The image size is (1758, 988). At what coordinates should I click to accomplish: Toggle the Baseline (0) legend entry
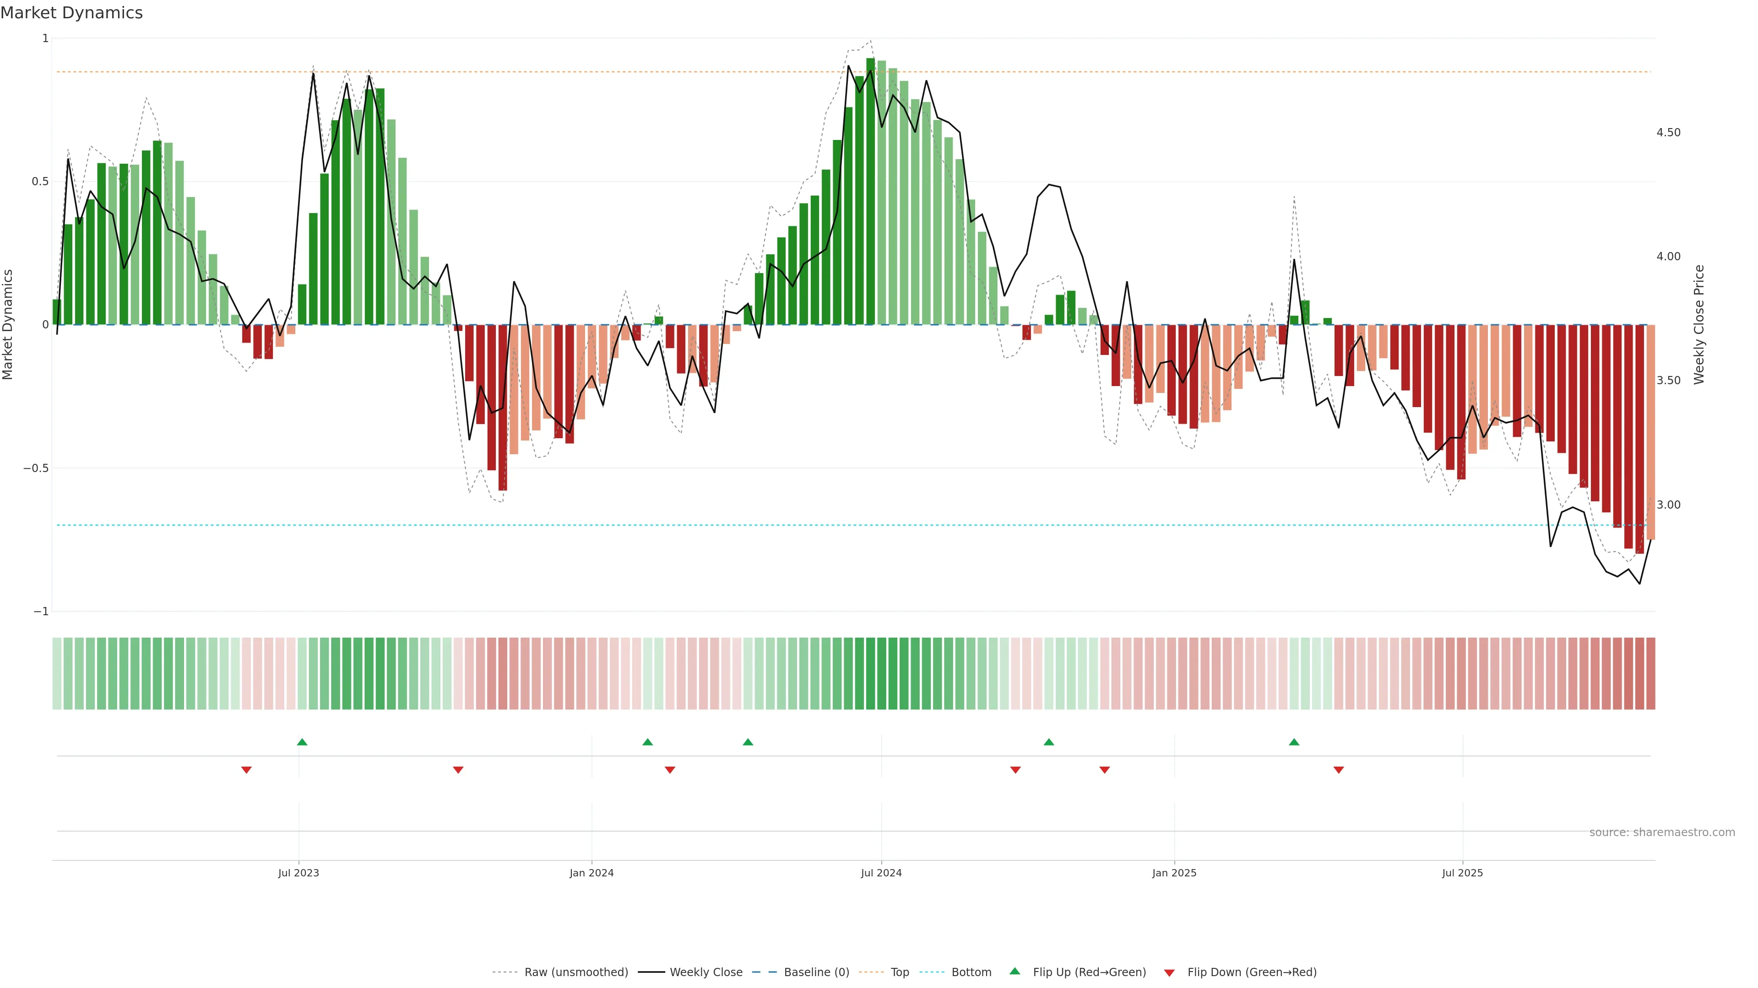[816, 972]
